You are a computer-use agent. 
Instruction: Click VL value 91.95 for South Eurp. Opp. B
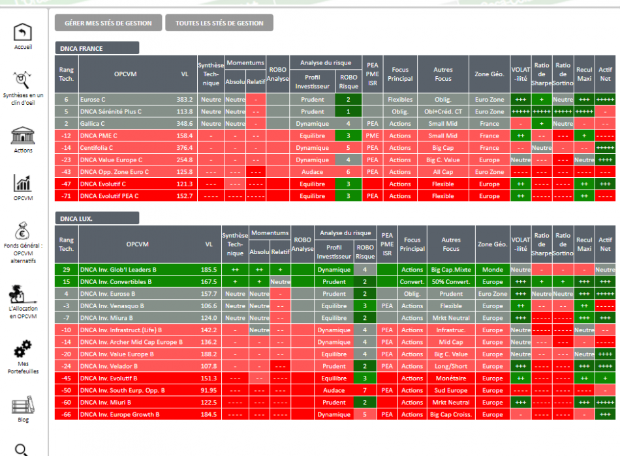209,390
